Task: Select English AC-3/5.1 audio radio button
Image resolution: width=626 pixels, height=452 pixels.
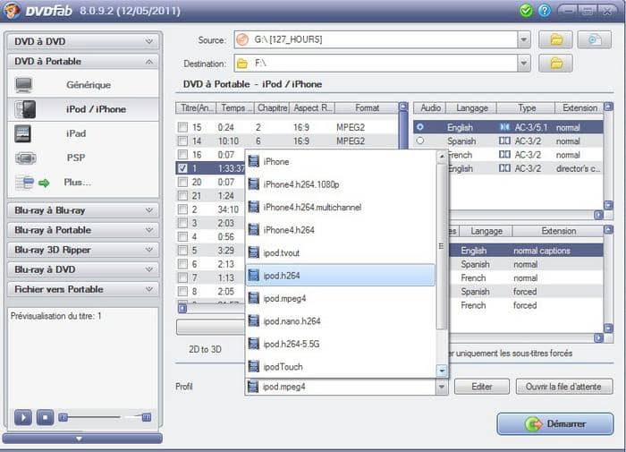Action: pos(420,127)
